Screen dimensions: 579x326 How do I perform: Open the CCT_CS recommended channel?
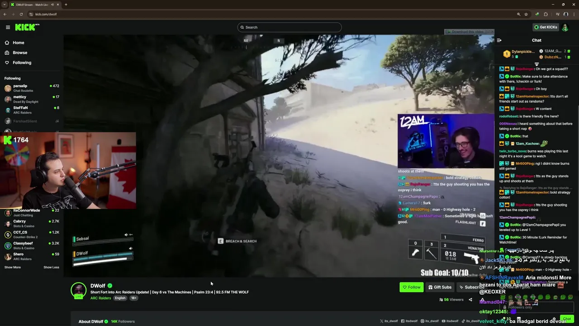(x=32, y=234)
